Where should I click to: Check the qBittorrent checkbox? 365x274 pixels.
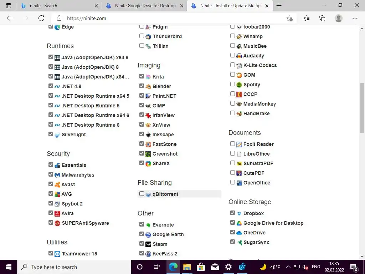(x=142, y=194)
